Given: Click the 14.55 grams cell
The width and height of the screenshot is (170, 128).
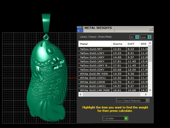Looking at the screenshot, I should coord(119,74).
